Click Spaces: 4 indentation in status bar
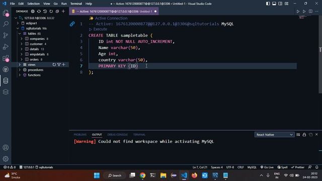The width and height of the screenshot is (322, 181). pos(217,167)
